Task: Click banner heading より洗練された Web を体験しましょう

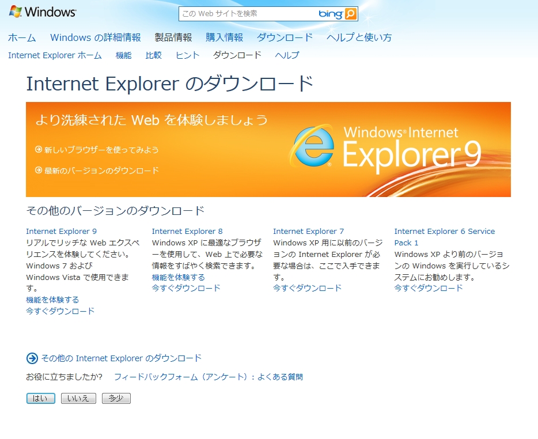Action: [x=151, y=120]
